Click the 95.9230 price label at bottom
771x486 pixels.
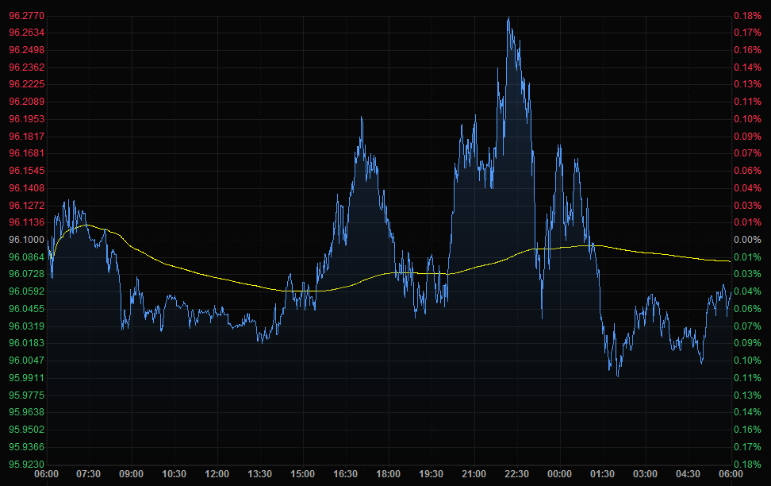[26, 465]
